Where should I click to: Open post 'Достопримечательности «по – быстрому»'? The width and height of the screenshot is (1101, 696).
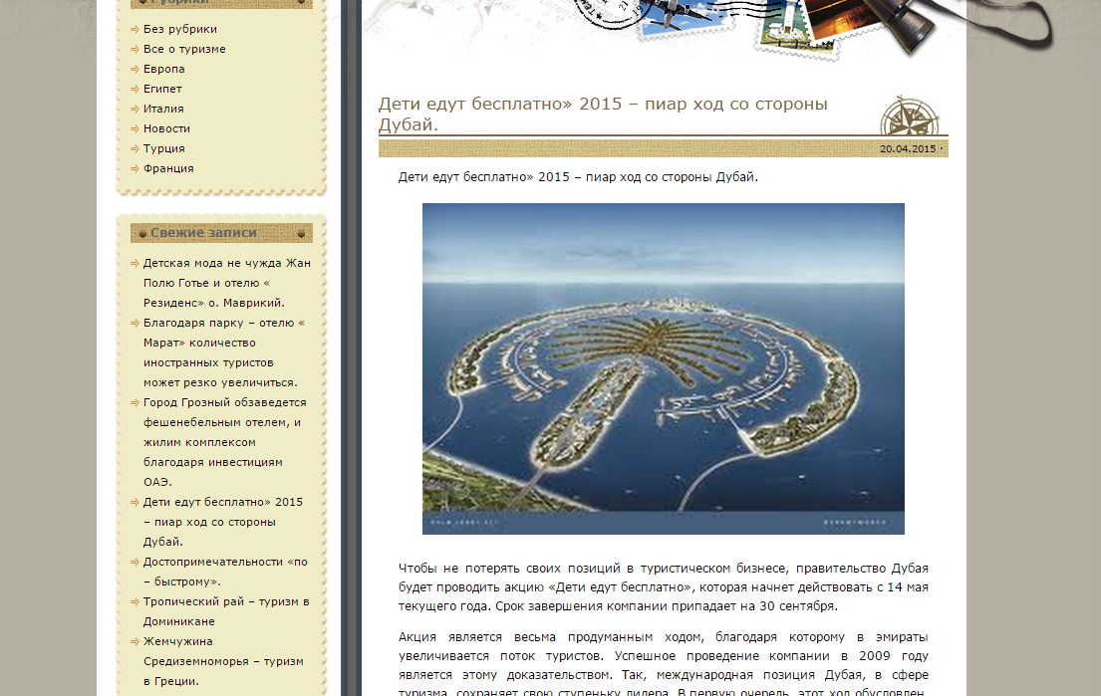pos(225,572)
